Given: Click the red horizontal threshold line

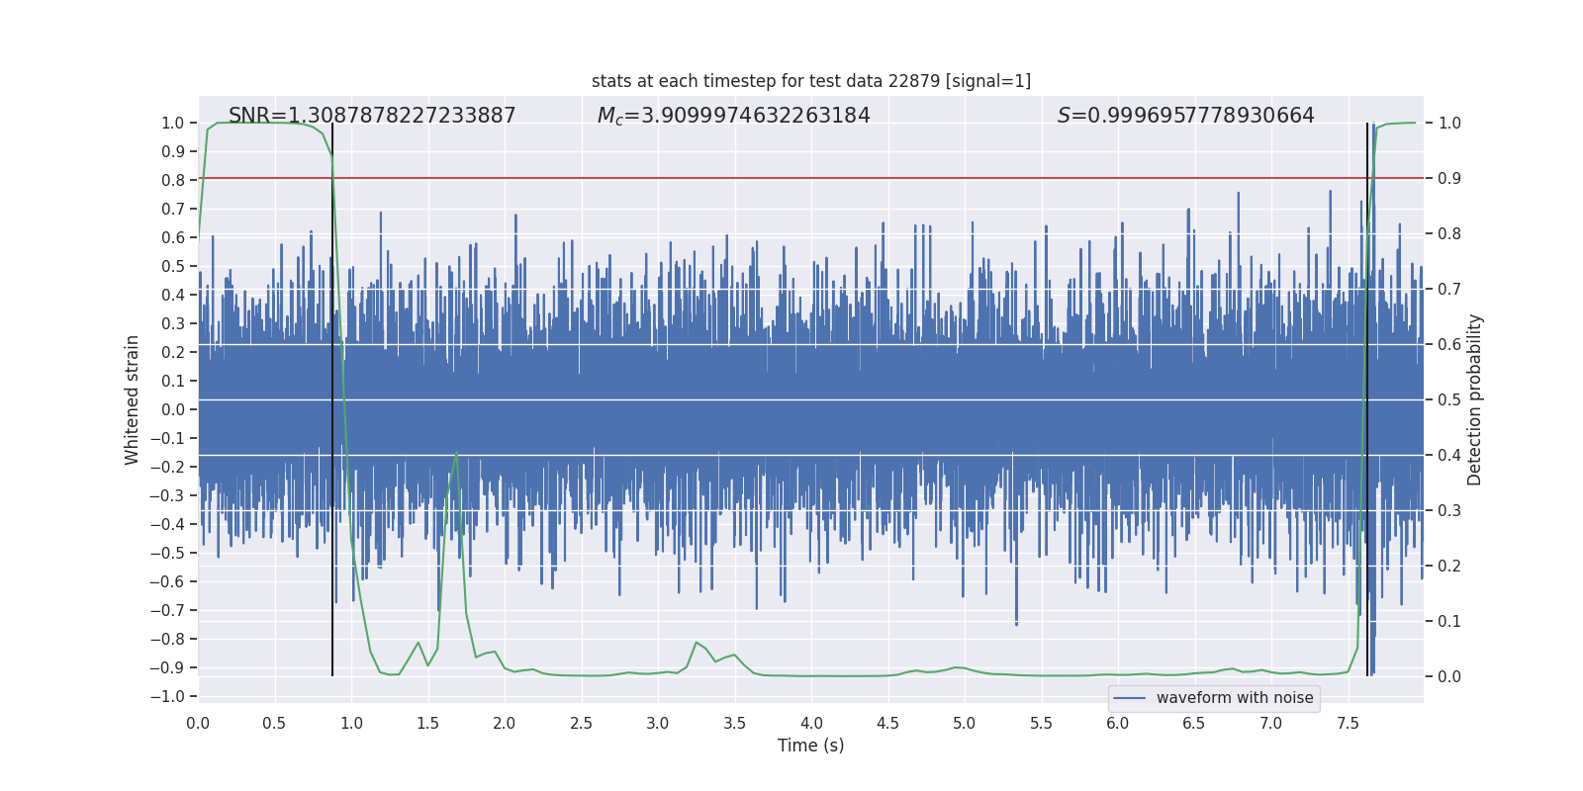Looking at the screenshot, I should 791,178.
